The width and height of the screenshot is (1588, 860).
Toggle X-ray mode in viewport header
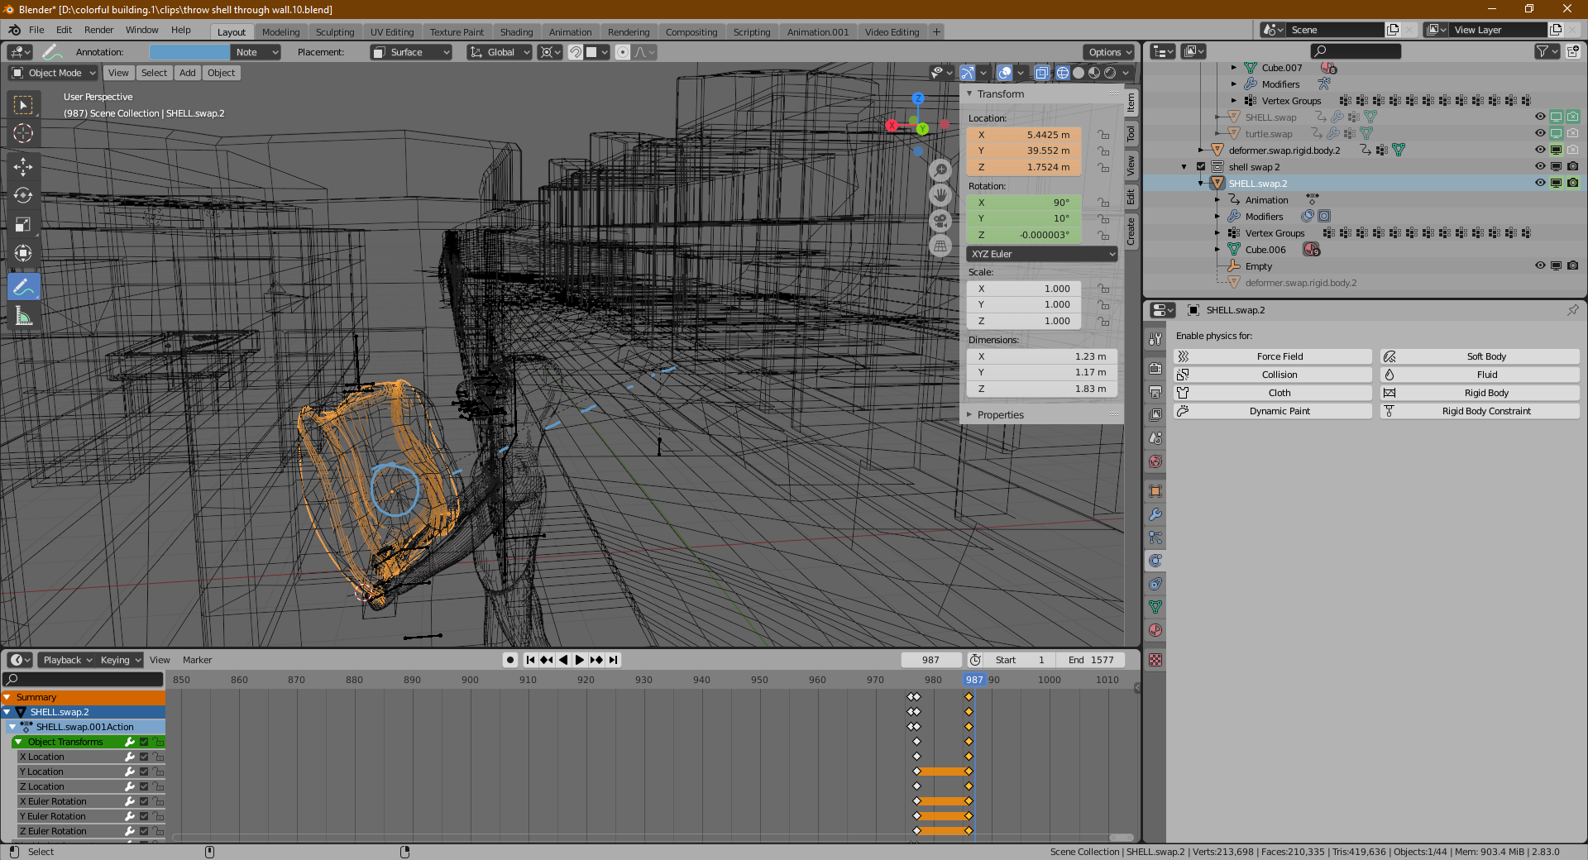(x=1042, y=73)
